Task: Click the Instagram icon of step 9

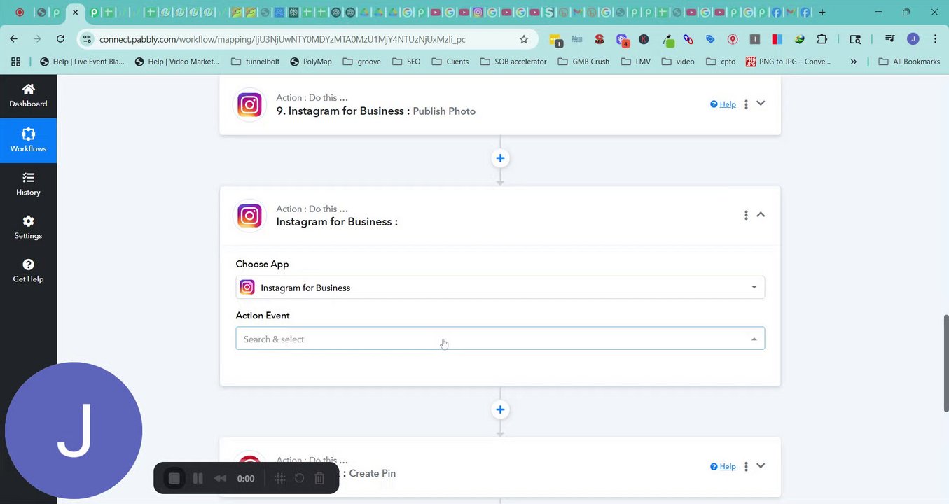Action: tap(249, 104)
